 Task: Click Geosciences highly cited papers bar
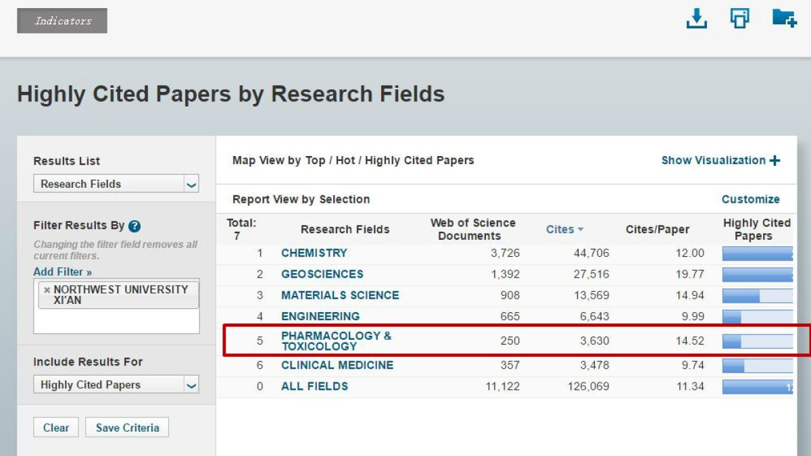click(758, 274)
